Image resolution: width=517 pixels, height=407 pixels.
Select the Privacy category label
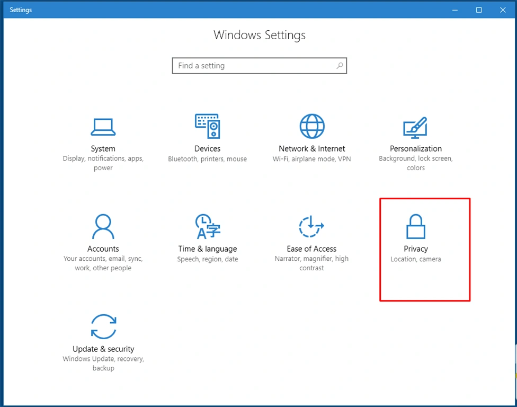click(x=416, y=249)
